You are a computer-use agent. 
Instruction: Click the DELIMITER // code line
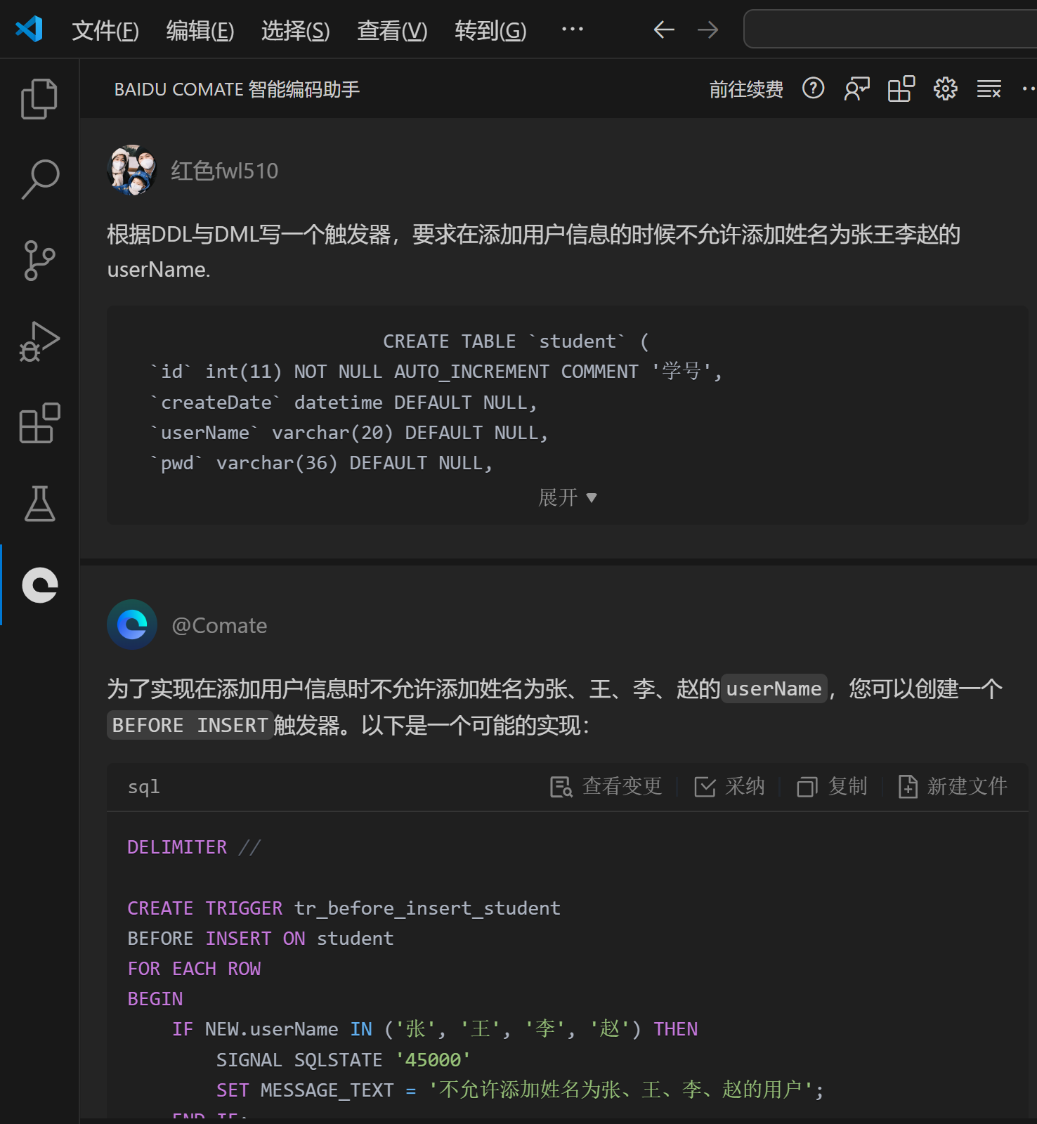[x=194, y=847]
